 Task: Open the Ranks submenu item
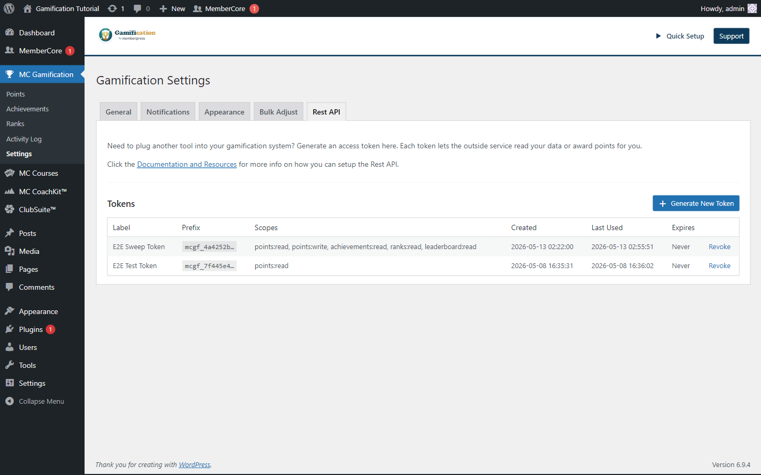click(15, 123)
